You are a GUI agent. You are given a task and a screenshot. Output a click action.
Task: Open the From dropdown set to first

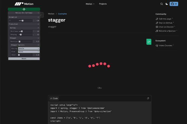pos(29,52)
